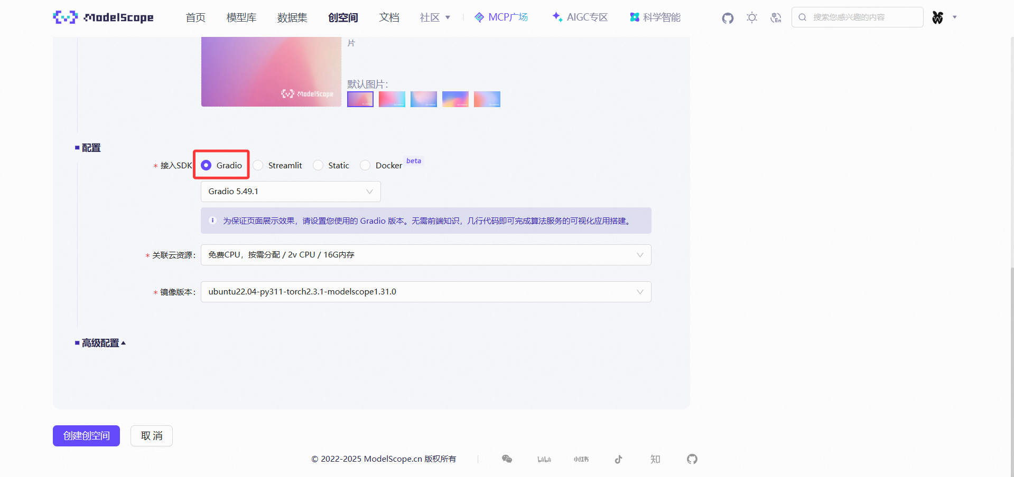The image size is (1014, 477).
Task: Go to 首页 in navigation
Action: [196, 17]
